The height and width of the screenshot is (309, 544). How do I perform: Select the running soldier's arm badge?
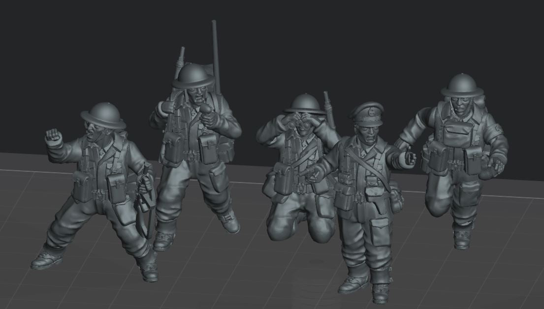[x=498, y=130]
